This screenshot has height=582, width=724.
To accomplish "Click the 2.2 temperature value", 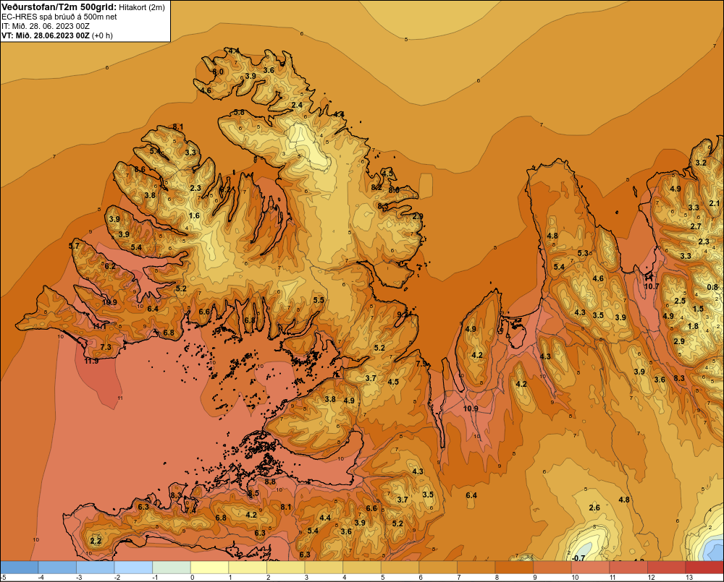I will pos(96,541).
